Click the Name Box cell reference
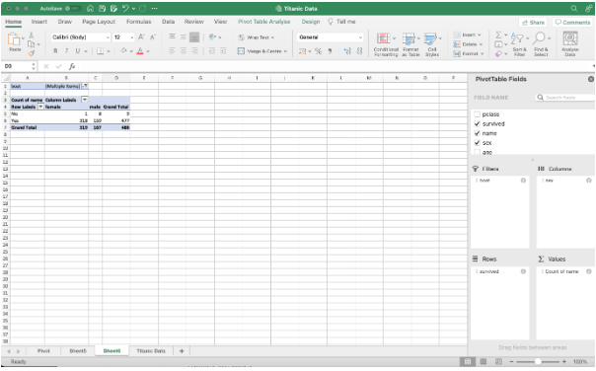 point(18,66)
